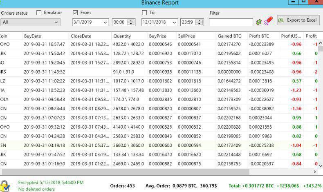Click Gained BTC cell 0.02149563
The height and width of the screenshot is (192, 323).
229,90
